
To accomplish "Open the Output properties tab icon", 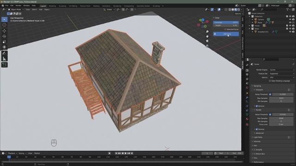I will coord(247,75).
